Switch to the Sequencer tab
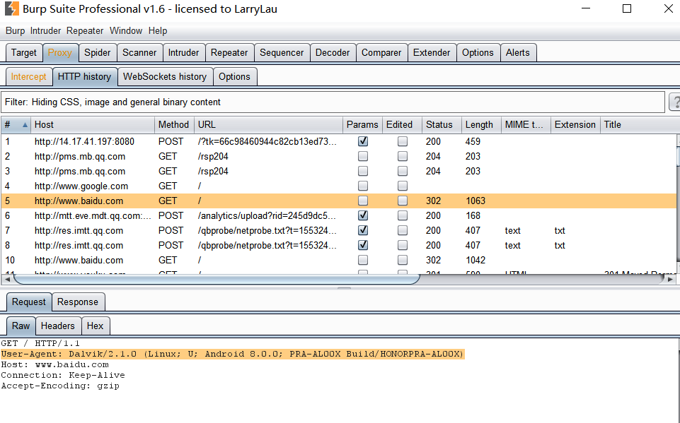The height and width of the screenshot is (423, 680). (282, 53)
